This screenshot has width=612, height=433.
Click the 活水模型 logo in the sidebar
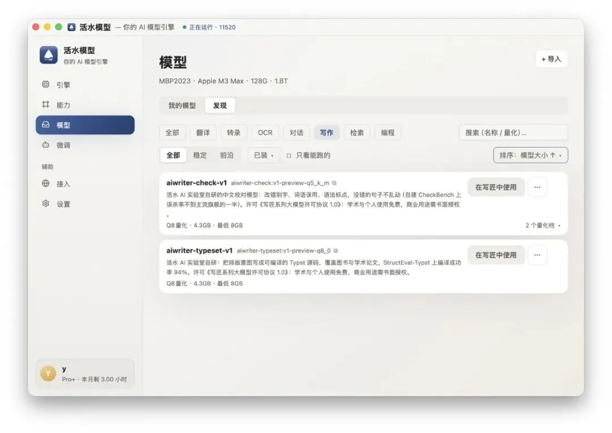coord(48,54)
